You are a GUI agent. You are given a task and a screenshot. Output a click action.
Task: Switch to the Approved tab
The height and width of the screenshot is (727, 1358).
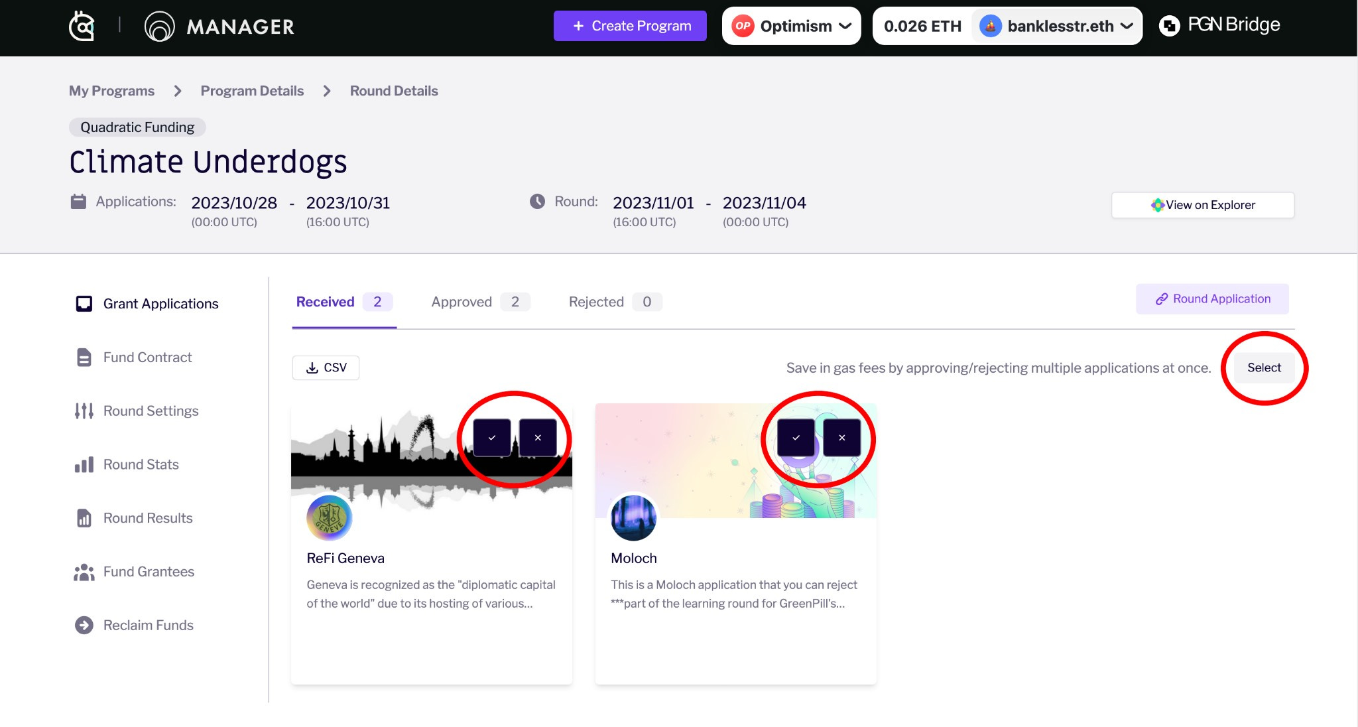coord(480,302)
